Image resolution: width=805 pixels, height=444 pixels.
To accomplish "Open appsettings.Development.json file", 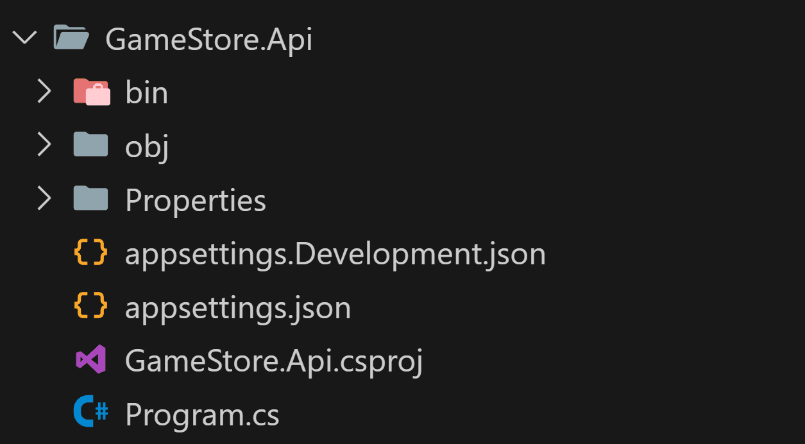I will [x=335, y=255].
